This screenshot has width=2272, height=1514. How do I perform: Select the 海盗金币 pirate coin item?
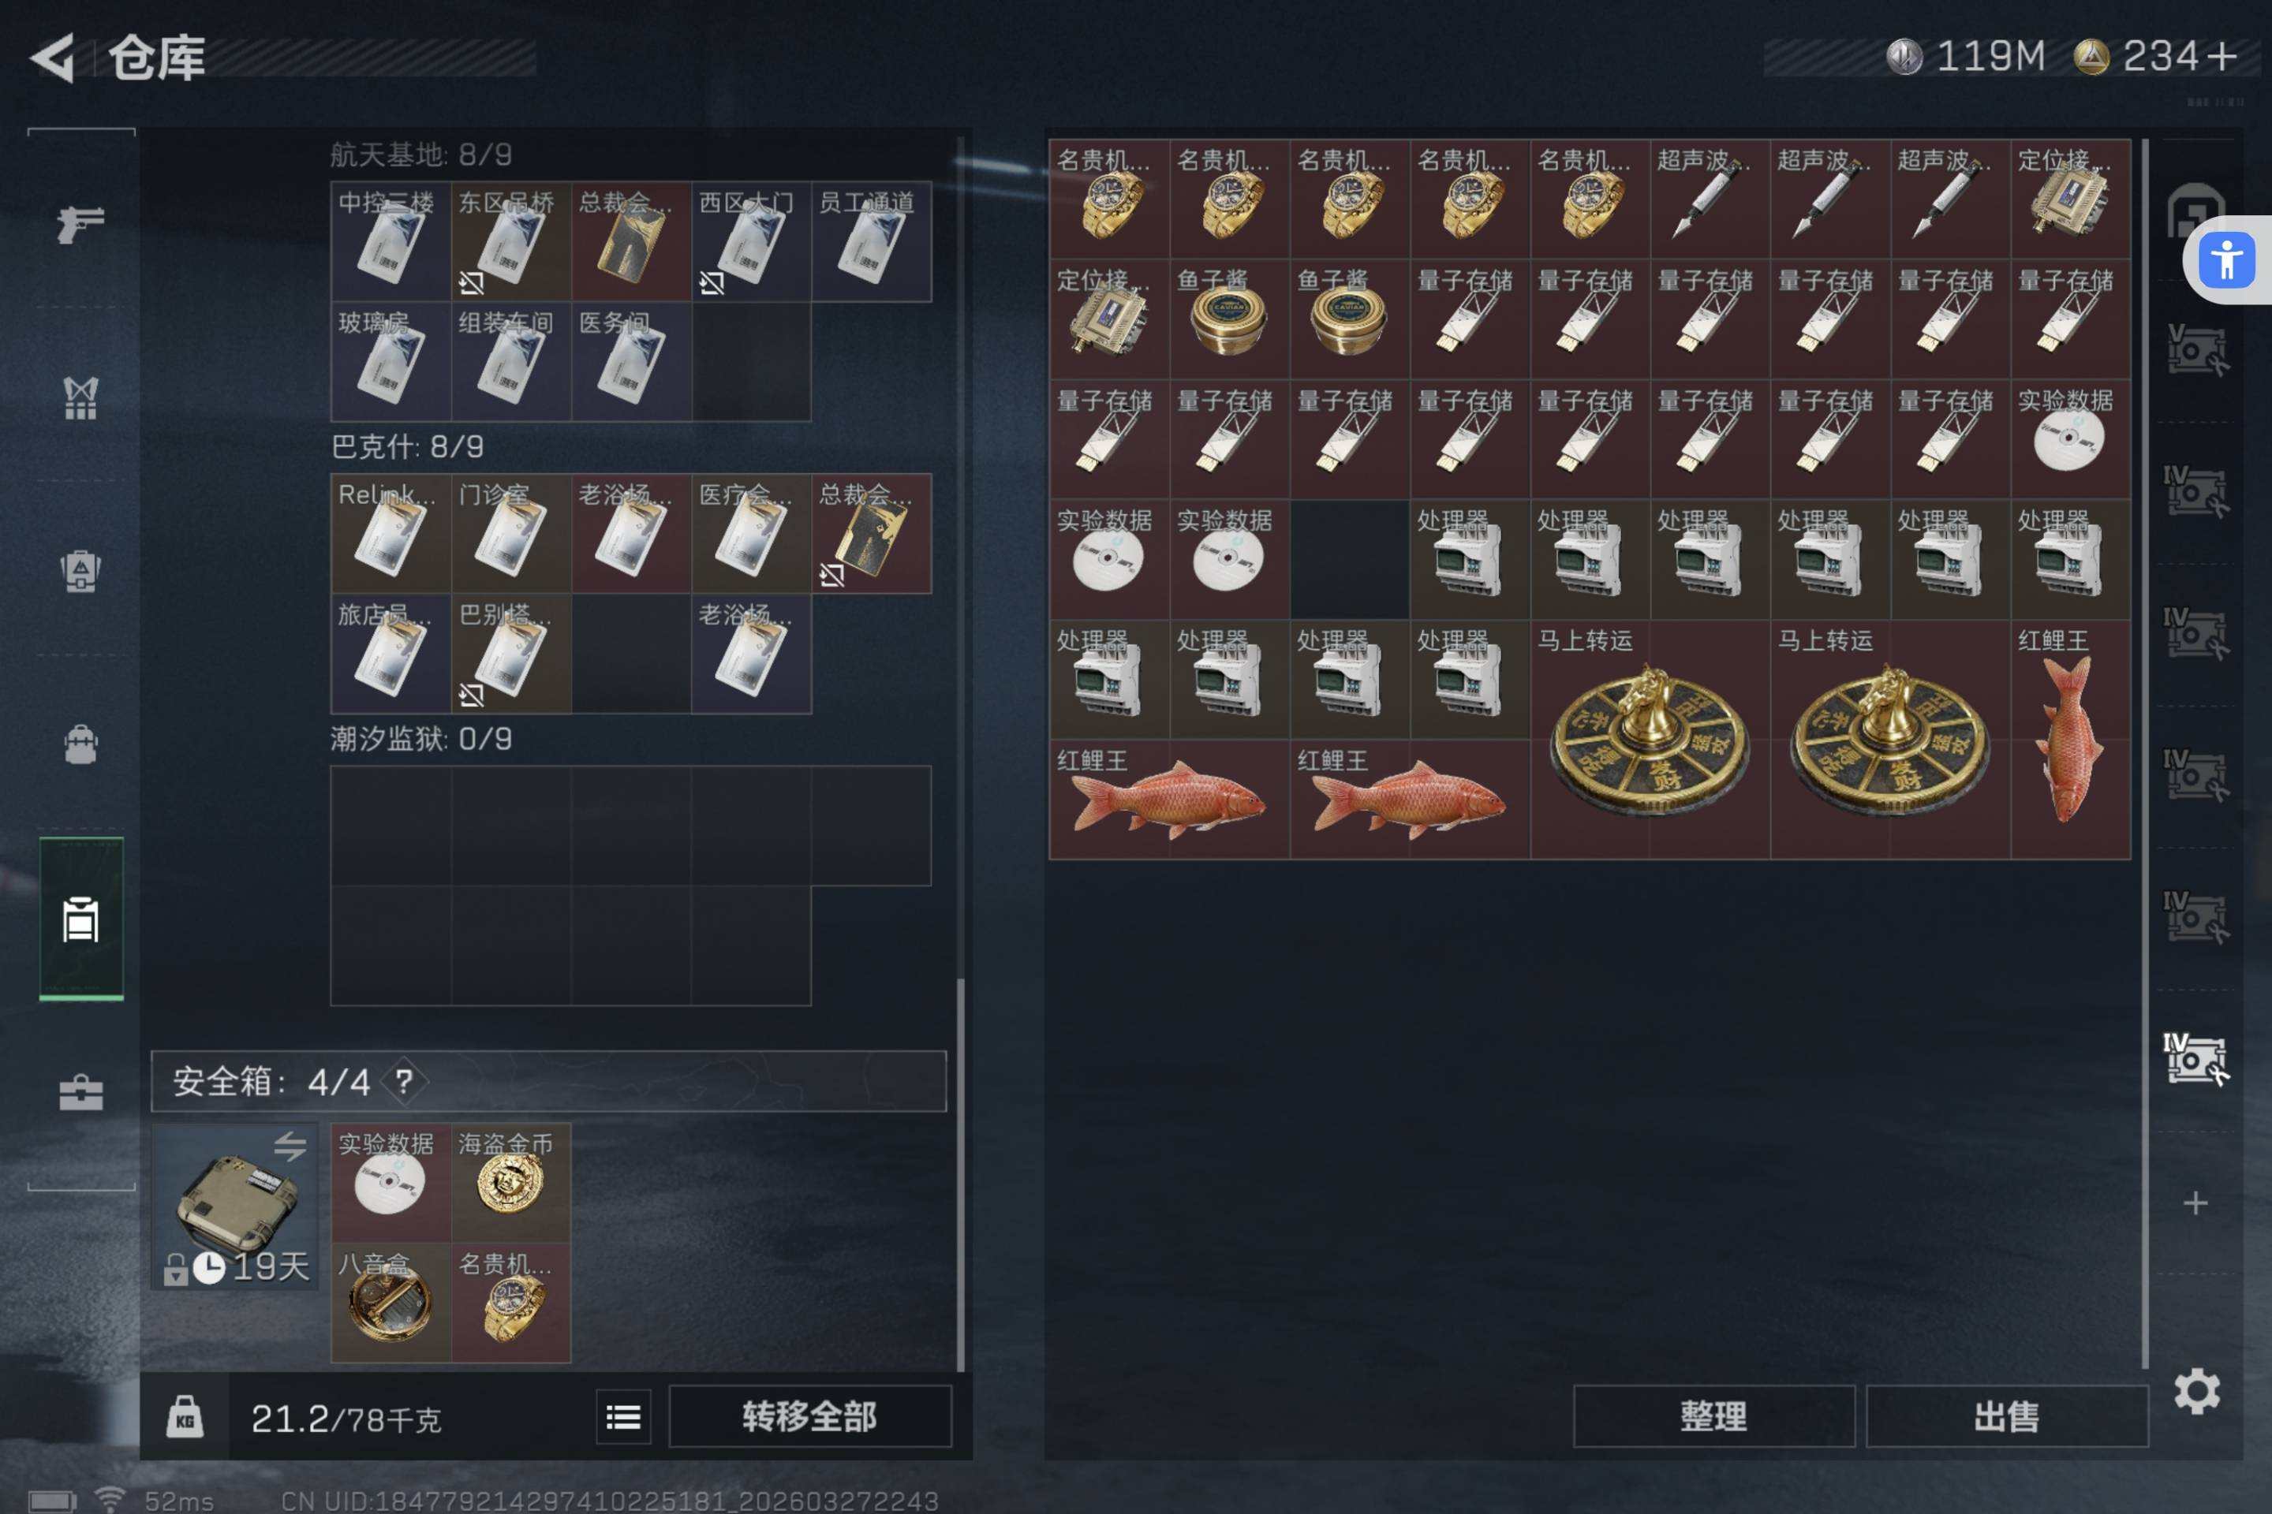pos(511,1183)
